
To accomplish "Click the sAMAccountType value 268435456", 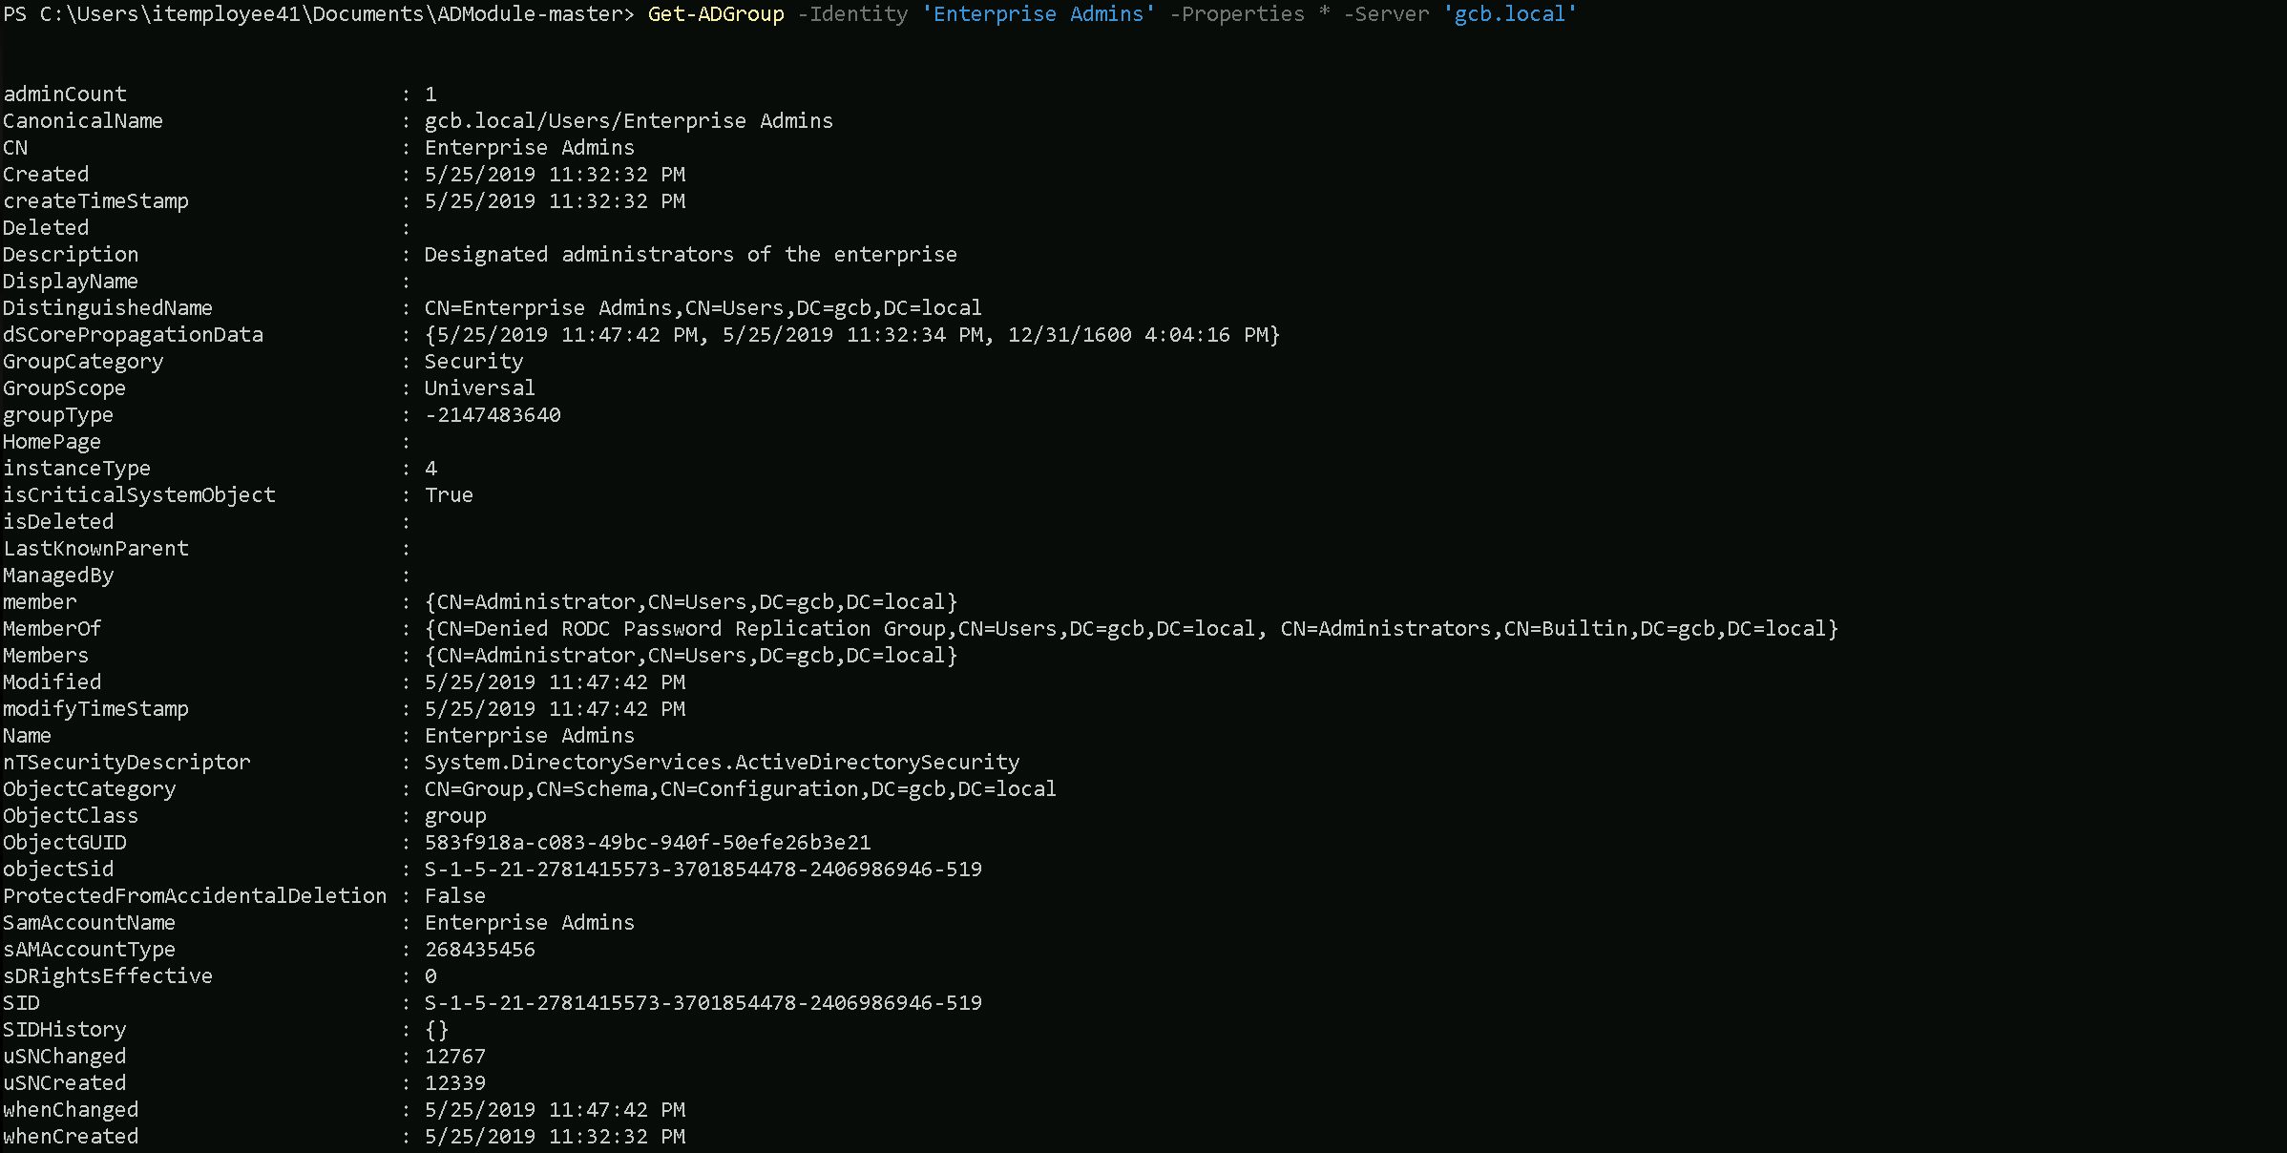I will pos(479,950).
